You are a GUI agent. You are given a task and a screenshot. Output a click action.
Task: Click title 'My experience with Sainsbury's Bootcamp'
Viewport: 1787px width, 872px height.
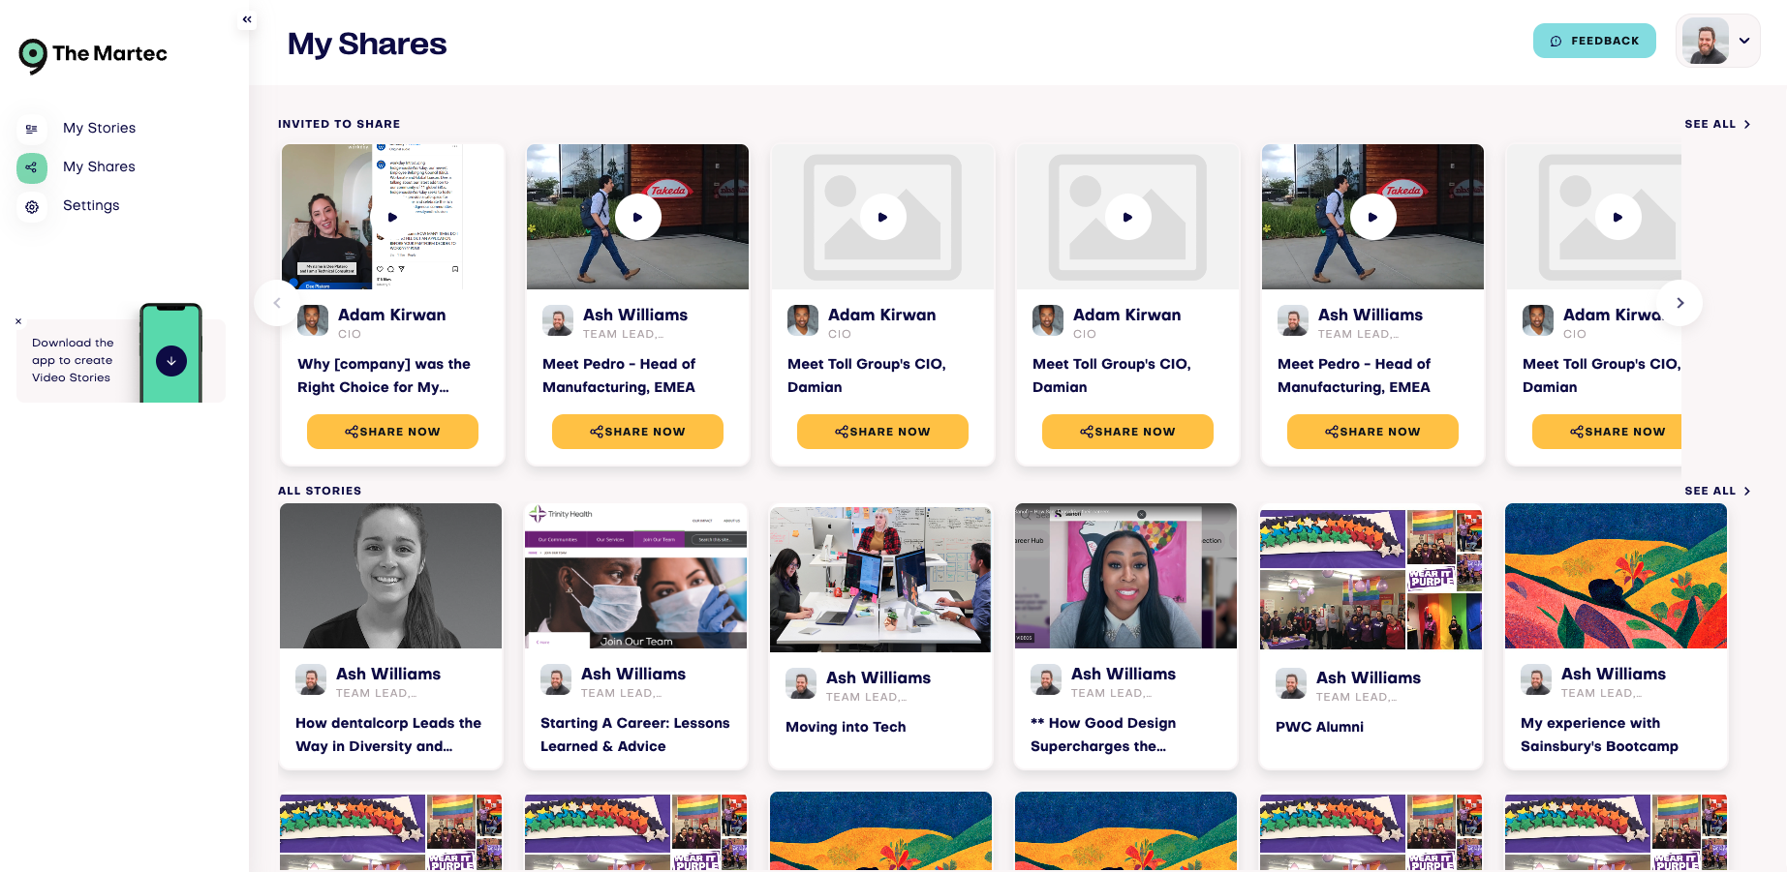point(1599,735)
